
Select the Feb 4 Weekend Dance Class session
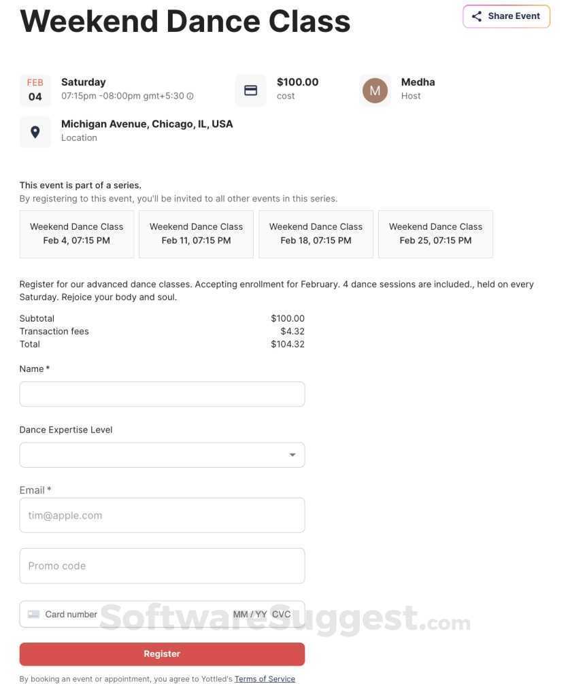click(77, 234)
